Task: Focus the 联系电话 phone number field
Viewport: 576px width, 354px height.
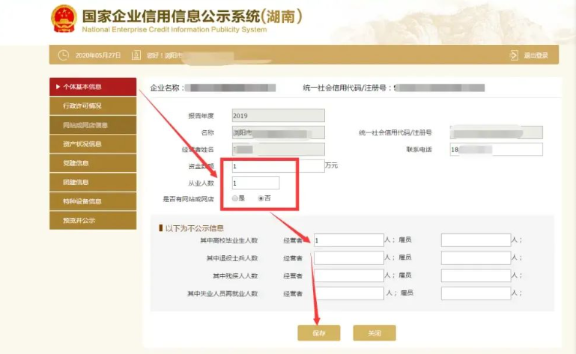Action: (x=496, y=149)
